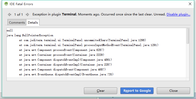The height and width of the screenshot is (99, 196).
Task: Click the Container.dispatchEventImpl stack trace line
Action: coord(66,65)
